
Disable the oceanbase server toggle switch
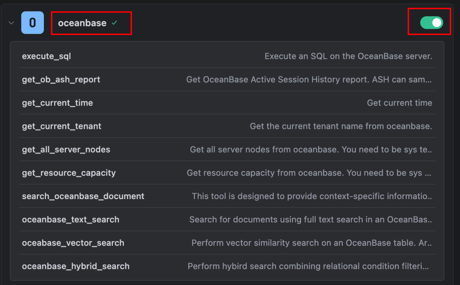tap(431, 23)
